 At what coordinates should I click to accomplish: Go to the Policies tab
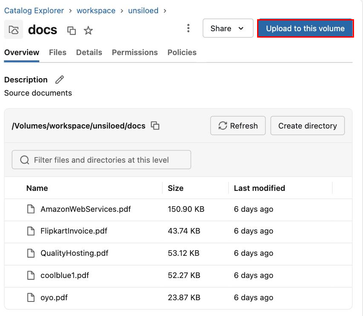click(x=182, y=53)
